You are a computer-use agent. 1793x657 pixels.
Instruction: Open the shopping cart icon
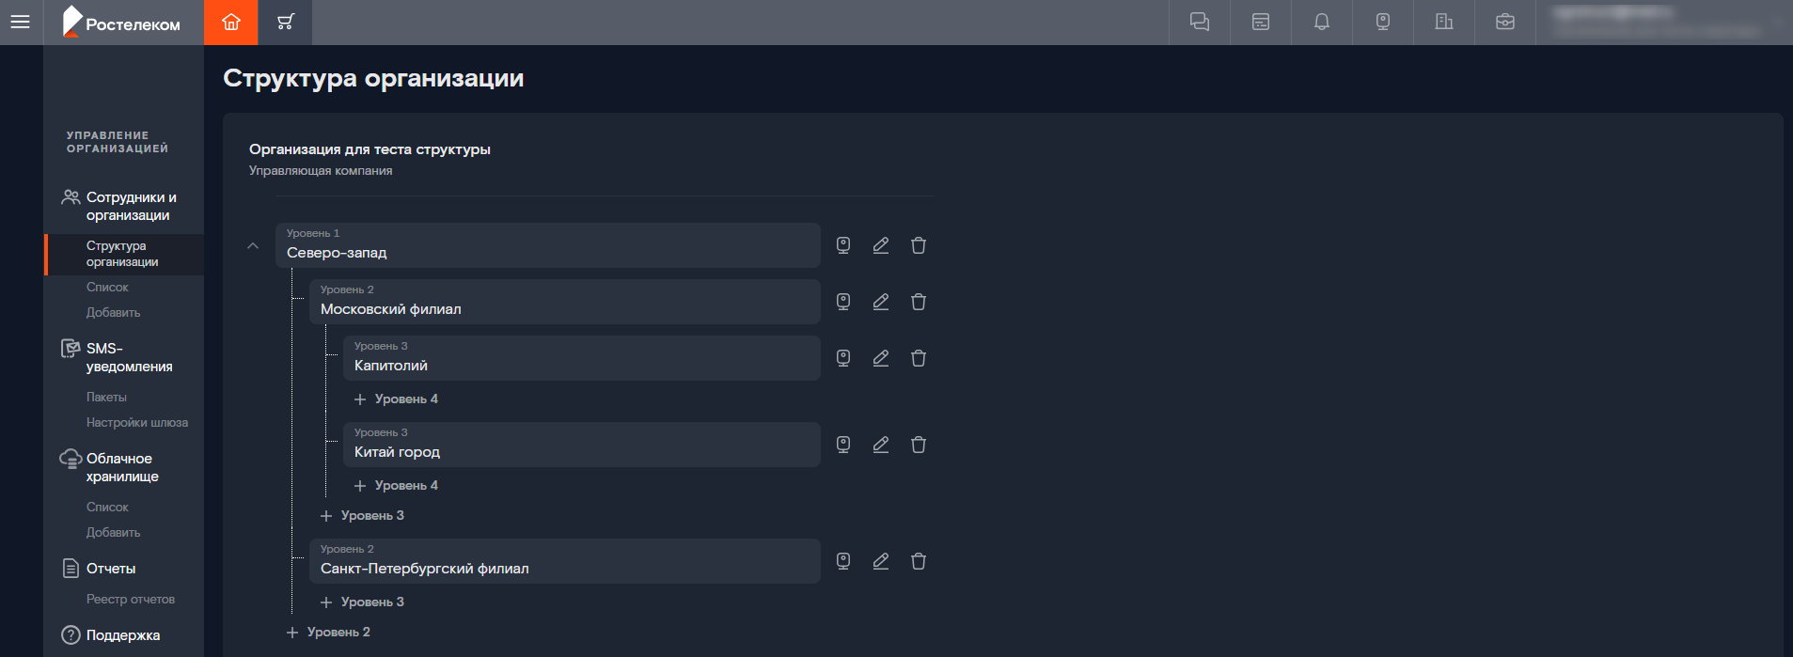(286, 22)
